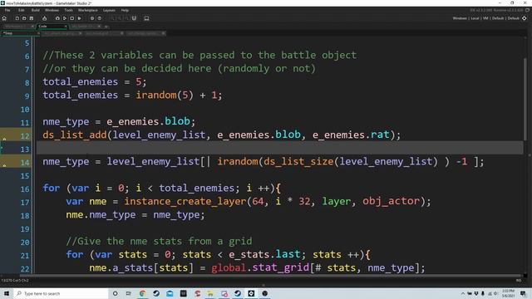Show hidden system tray icons
This screenshot has height=299, width=532.
coord(463,293)
